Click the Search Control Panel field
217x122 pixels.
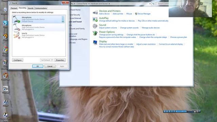[163, 4]
